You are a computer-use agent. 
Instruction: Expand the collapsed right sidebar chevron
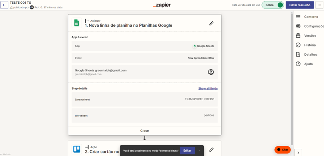298,153
